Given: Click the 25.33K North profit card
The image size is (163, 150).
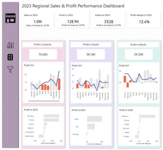Looking at the screenshot, I should [x=139, y=55].
